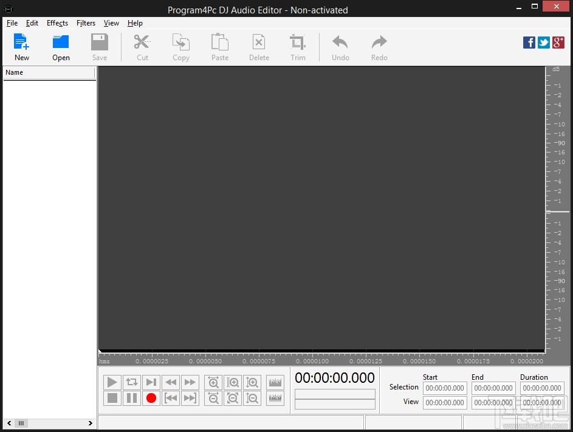Click the Trim crop icon

tap(298, 47)
